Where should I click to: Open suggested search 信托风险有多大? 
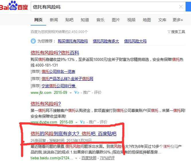click(x=106, y=41)
